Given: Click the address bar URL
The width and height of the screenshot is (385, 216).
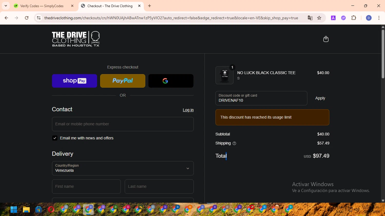Looking at the screenshot, I should tap(171, 18).
